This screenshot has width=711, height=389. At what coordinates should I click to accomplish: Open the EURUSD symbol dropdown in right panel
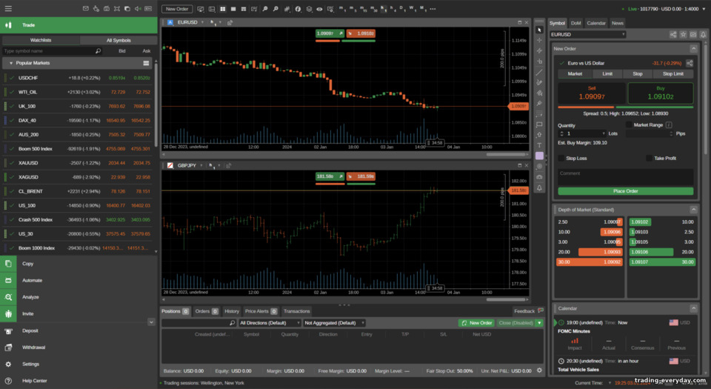[x=587, y=35]
